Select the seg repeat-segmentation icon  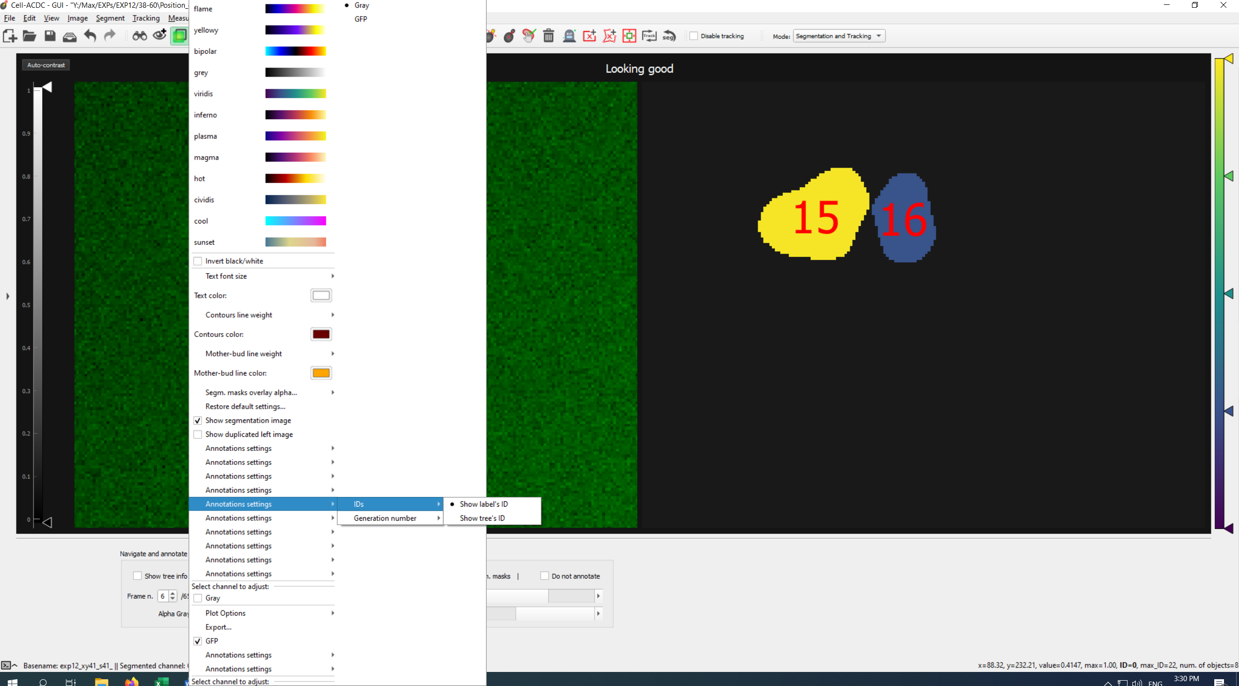coord(669,35)
